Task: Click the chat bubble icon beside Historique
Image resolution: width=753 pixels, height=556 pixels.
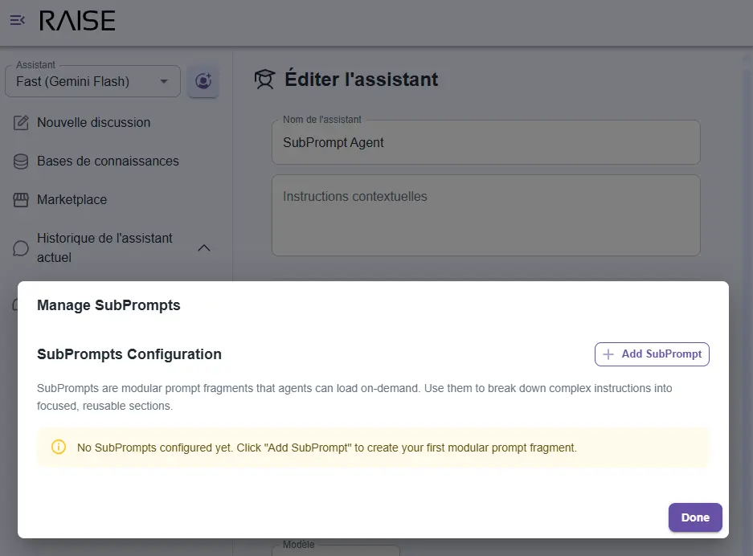Action: 22,248
